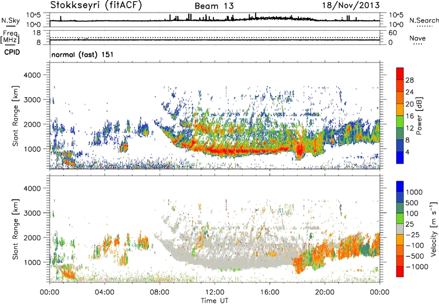Select Slant Range [km] label of power panel

pyautogui.click(x=15, y=116)
